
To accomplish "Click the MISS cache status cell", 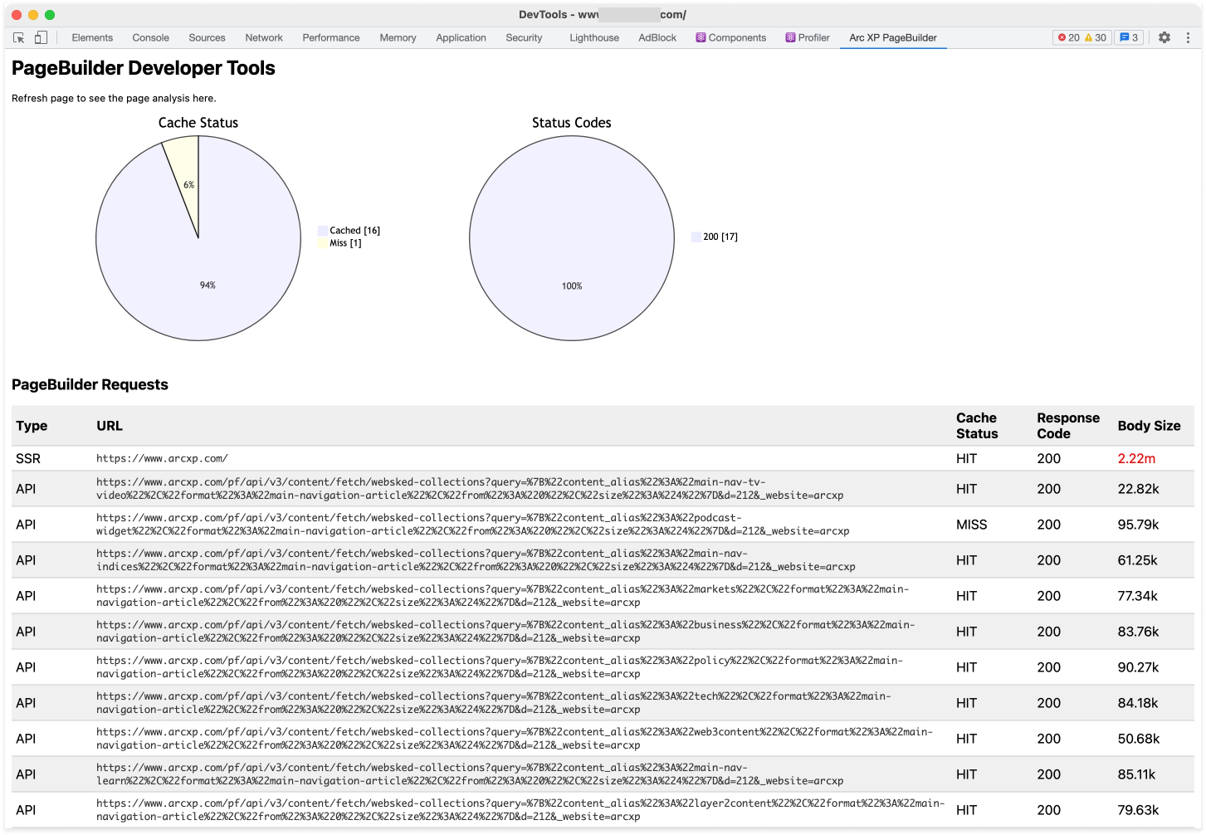I will (972, 525).
